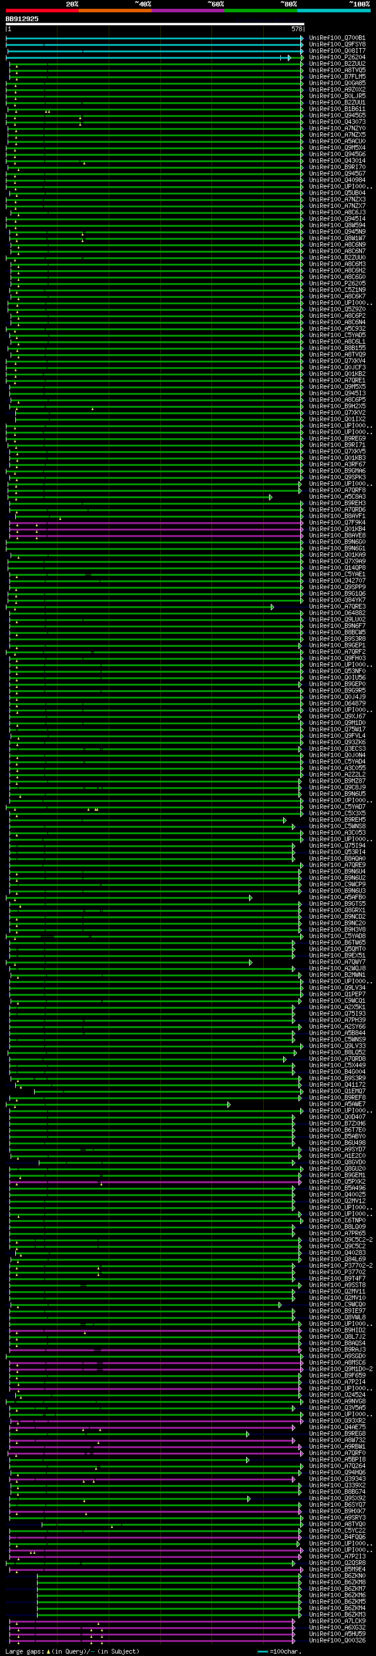Select label UniRef100_B6ZKM3
Screen dimensions: 376x1656
tap(337, 1615)
